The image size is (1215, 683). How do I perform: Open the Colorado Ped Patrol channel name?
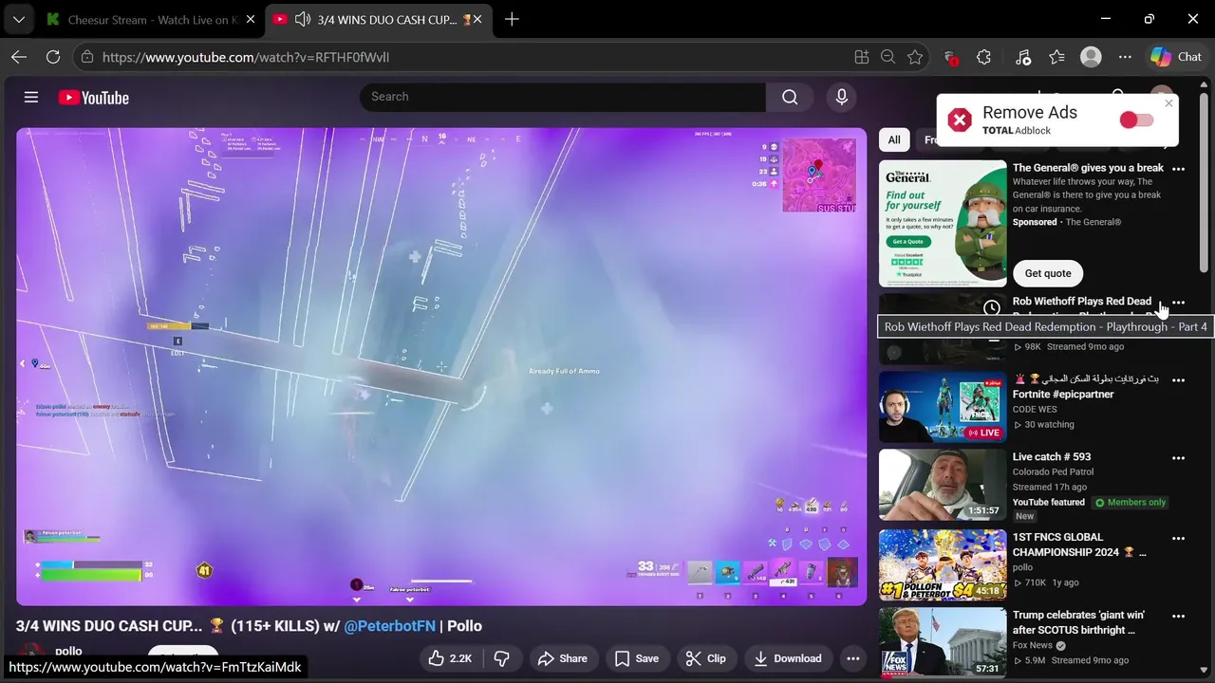[1053, 471]
